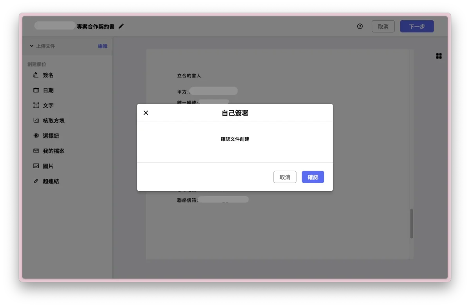Click the 聯絡信箱 field in the document
This screenshot has height=307, width=470.
[x=224, y=199]
